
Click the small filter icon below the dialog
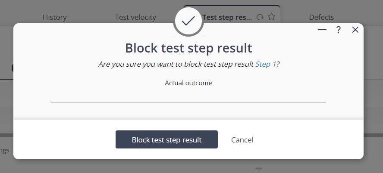click(259, 169)
